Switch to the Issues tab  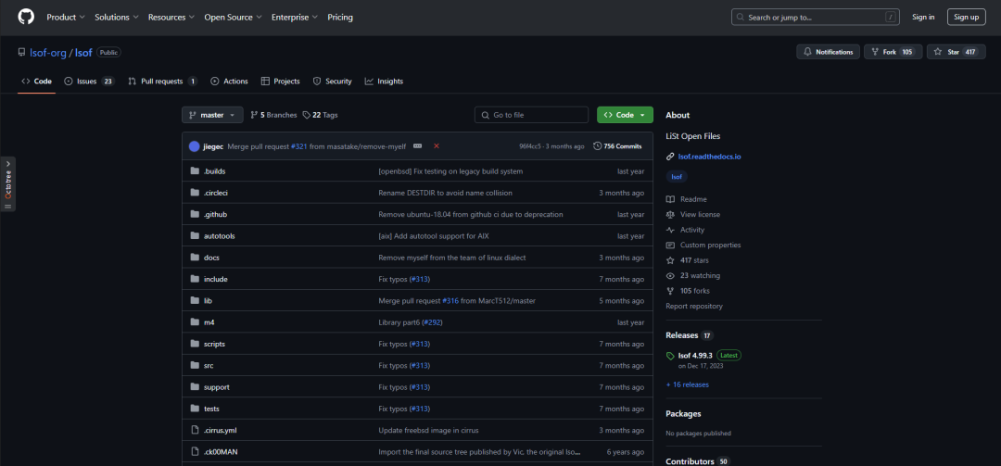pos(89,82)
